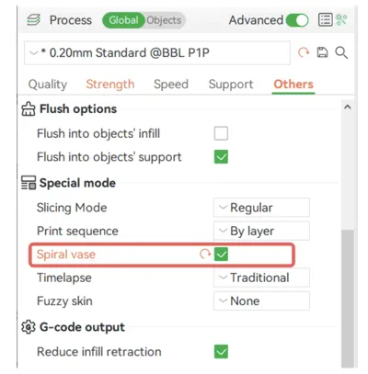
Task: Reset the preset with the orange revert arrow
Action: pos(304,52)
